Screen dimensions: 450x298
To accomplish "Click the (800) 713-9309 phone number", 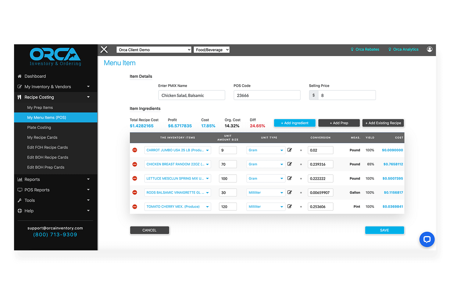I will click(55, 234).
